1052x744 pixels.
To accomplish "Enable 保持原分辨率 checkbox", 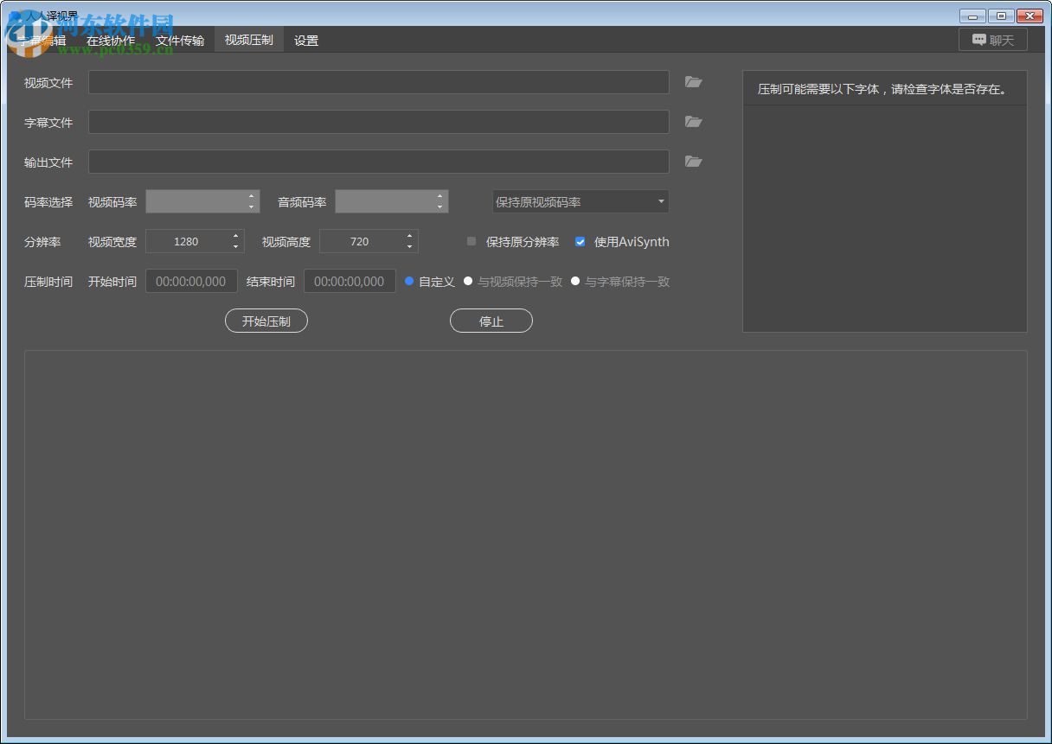I will [471, 242].
